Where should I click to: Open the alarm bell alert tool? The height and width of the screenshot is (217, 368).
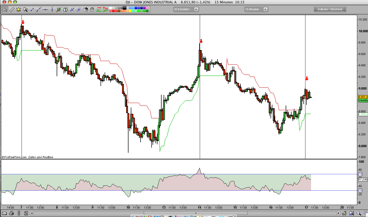[x=18, y=10]
